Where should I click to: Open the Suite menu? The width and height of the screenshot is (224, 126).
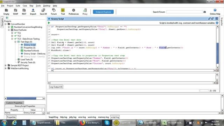[x=18, y=6]
